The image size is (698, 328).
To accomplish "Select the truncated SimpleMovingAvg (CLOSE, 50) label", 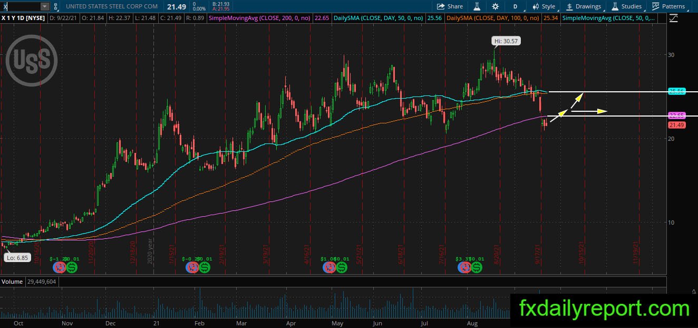I will pyautogui.click(x=609, y=18).
